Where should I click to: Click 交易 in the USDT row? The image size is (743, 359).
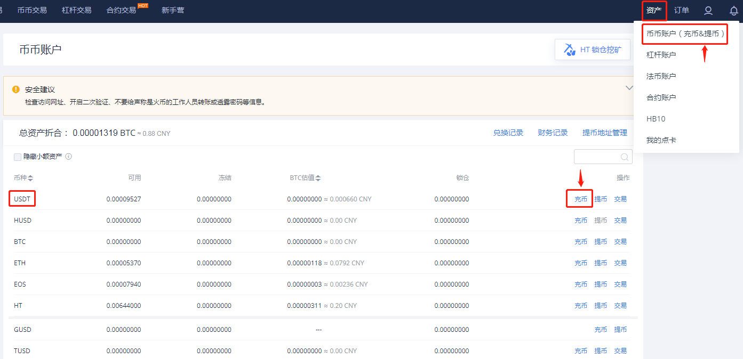[x=620, y=199]
